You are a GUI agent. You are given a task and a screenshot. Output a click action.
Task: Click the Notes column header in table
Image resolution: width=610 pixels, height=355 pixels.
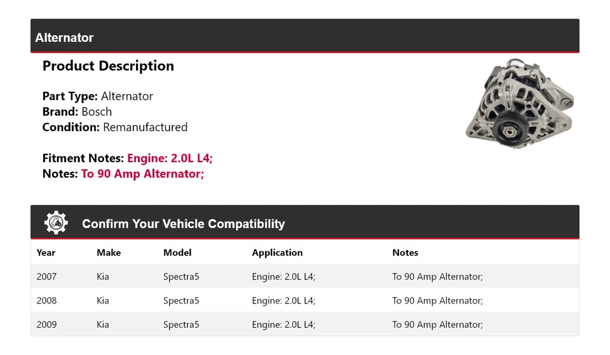(405, 253)
